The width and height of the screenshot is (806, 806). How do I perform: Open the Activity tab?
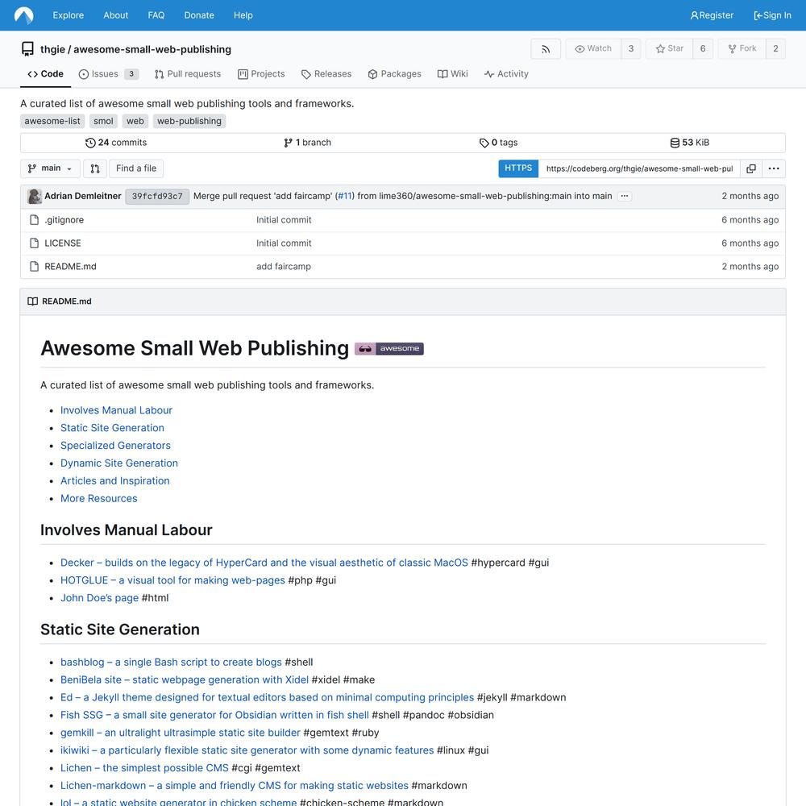click(x=506, y=74)
